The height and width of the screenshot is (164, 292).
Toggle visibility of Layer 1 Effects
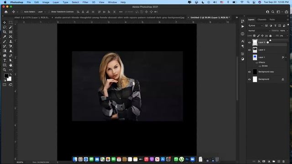[257, 63]
